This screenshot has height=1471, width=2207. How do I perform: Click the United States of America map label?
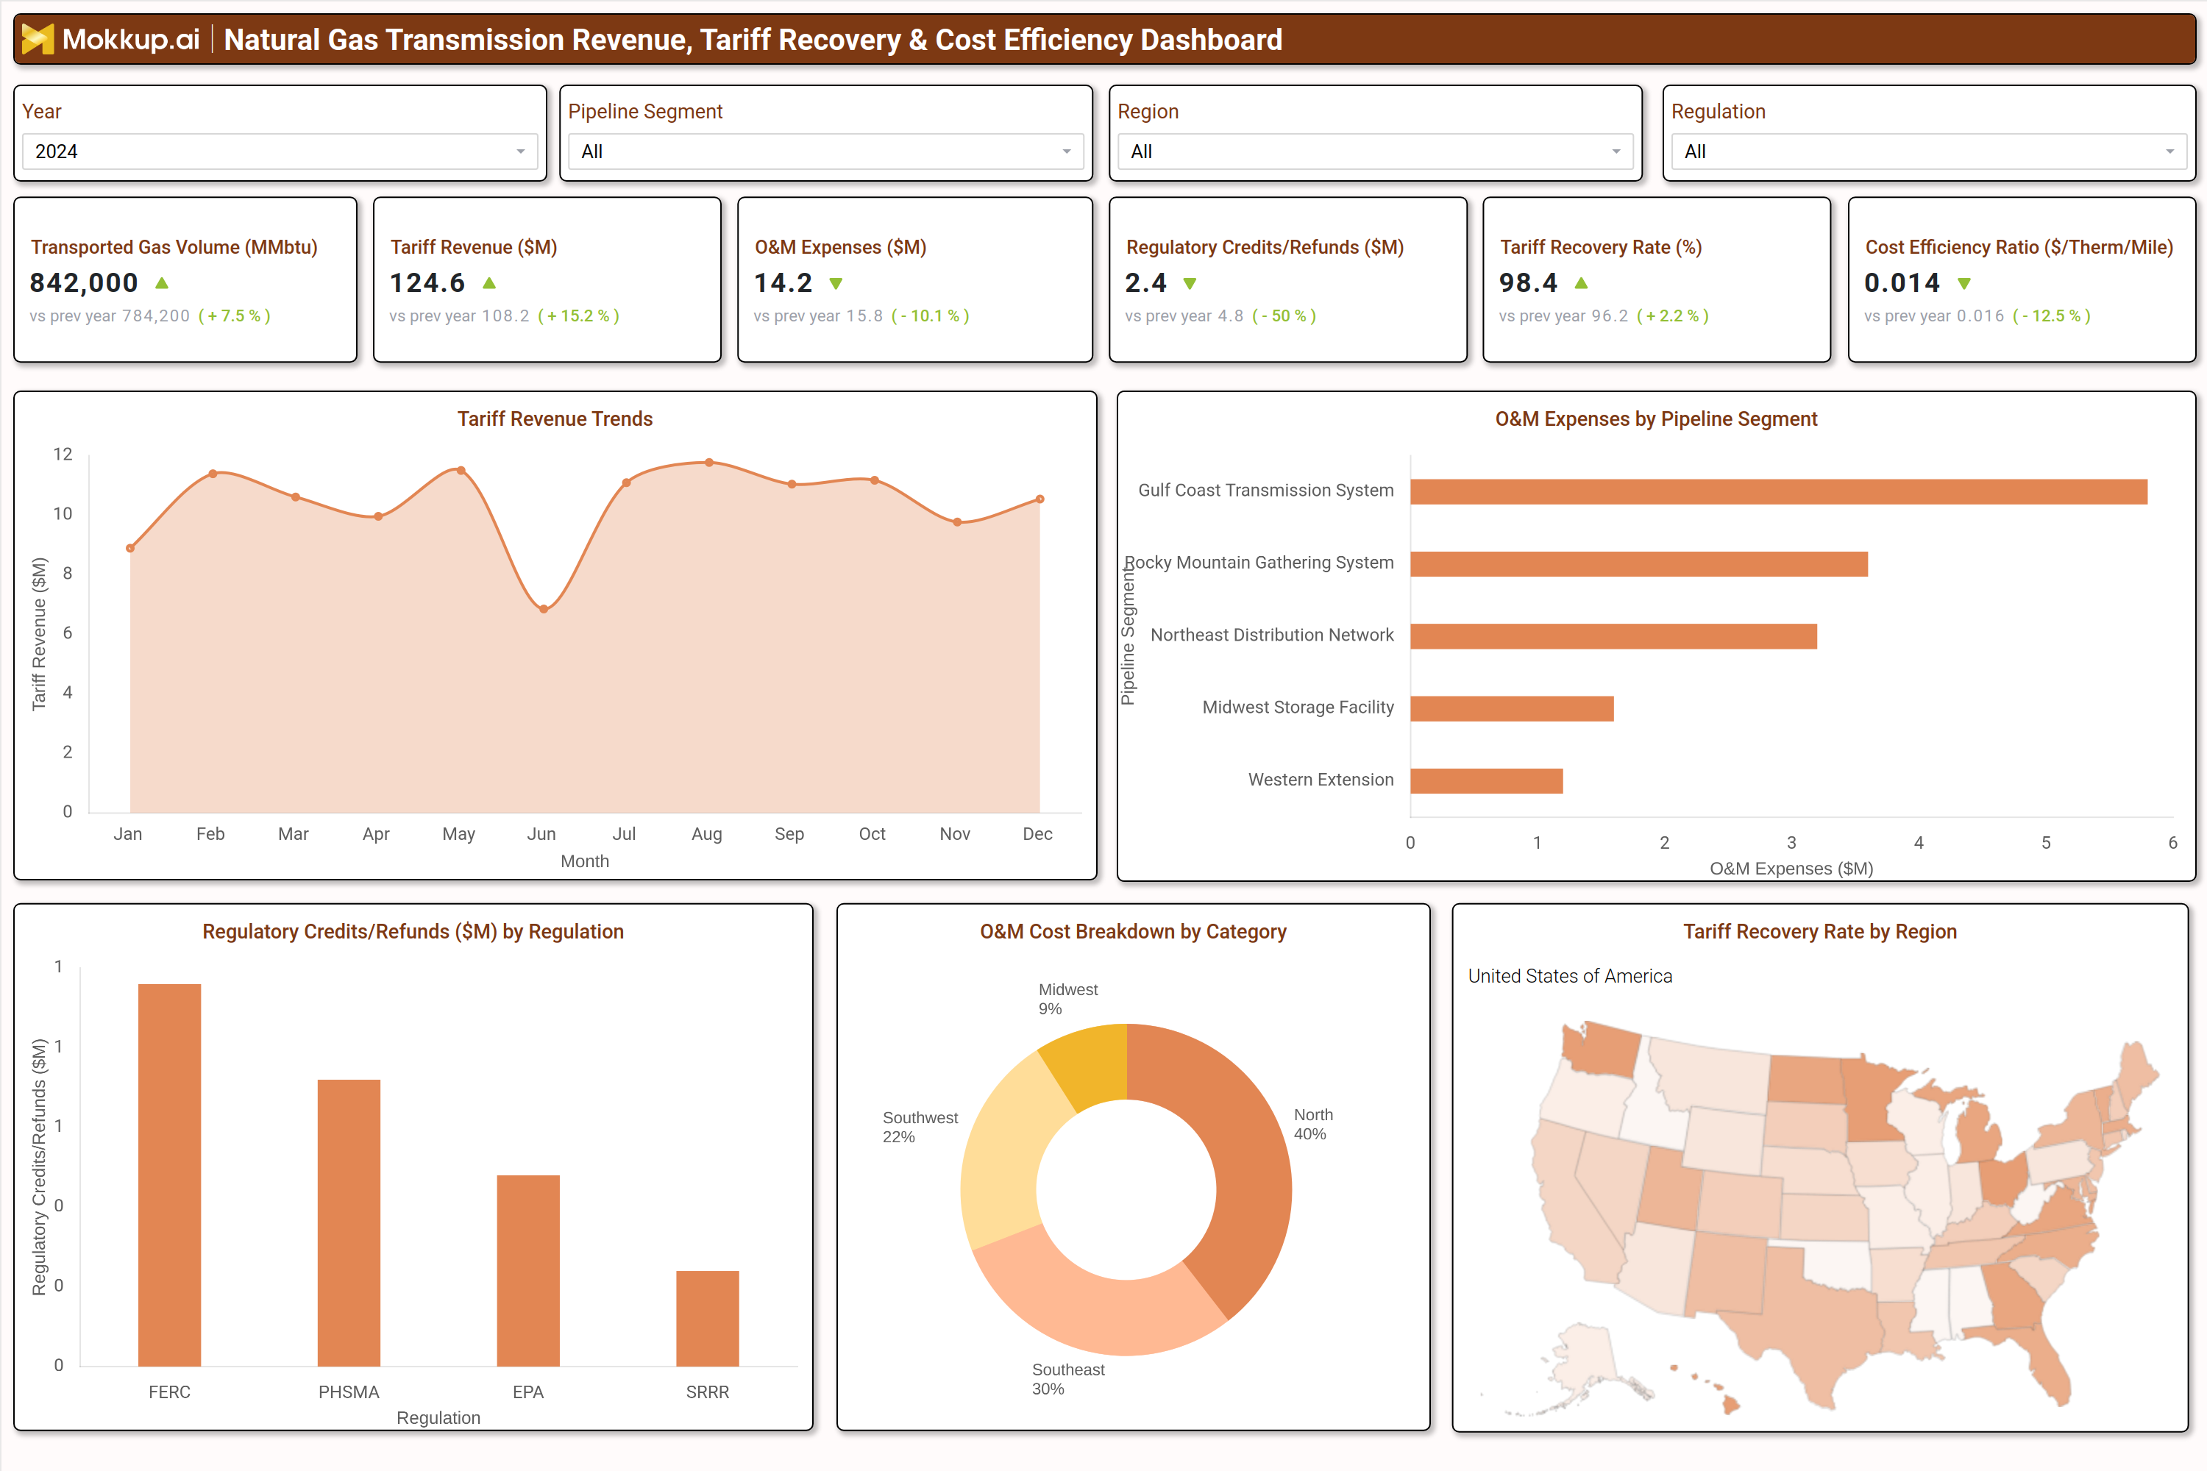click(1570, 977)
